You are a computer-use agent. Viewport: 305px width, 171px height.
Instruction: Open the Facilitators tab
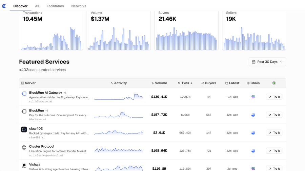pos(55,6)
